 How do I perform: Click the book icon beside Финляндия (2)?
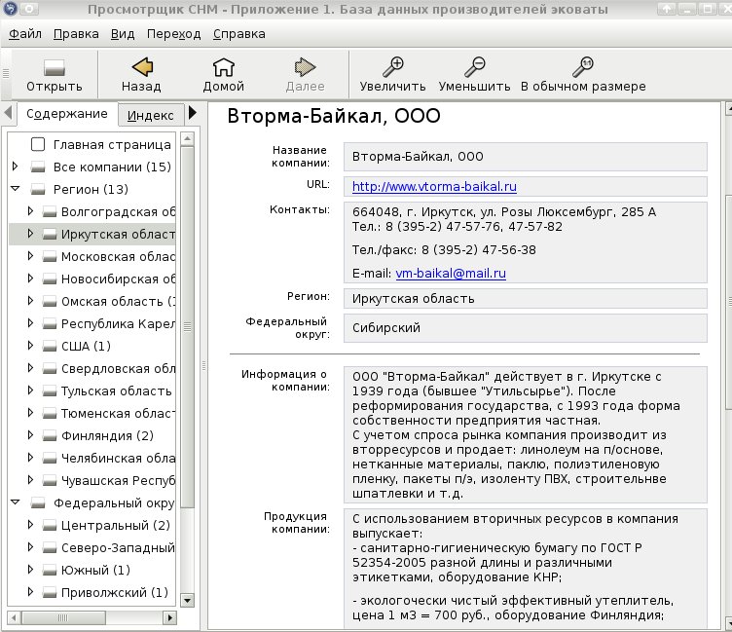50,436
